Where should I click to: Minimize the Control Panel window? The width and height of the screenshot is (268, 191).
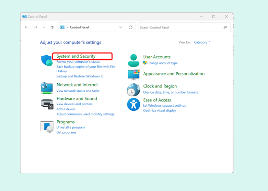pyautogui.click(x=201, y=16)
